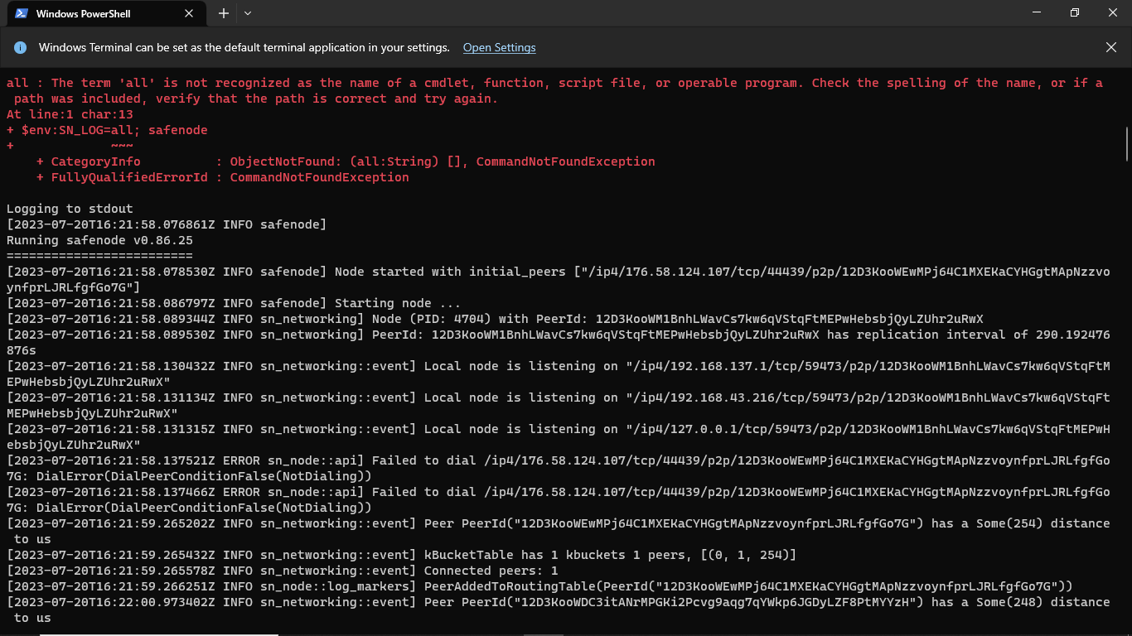Click the 'Windows Terminal can be set' message
The image size is (1132, 636).
(244, 48)
